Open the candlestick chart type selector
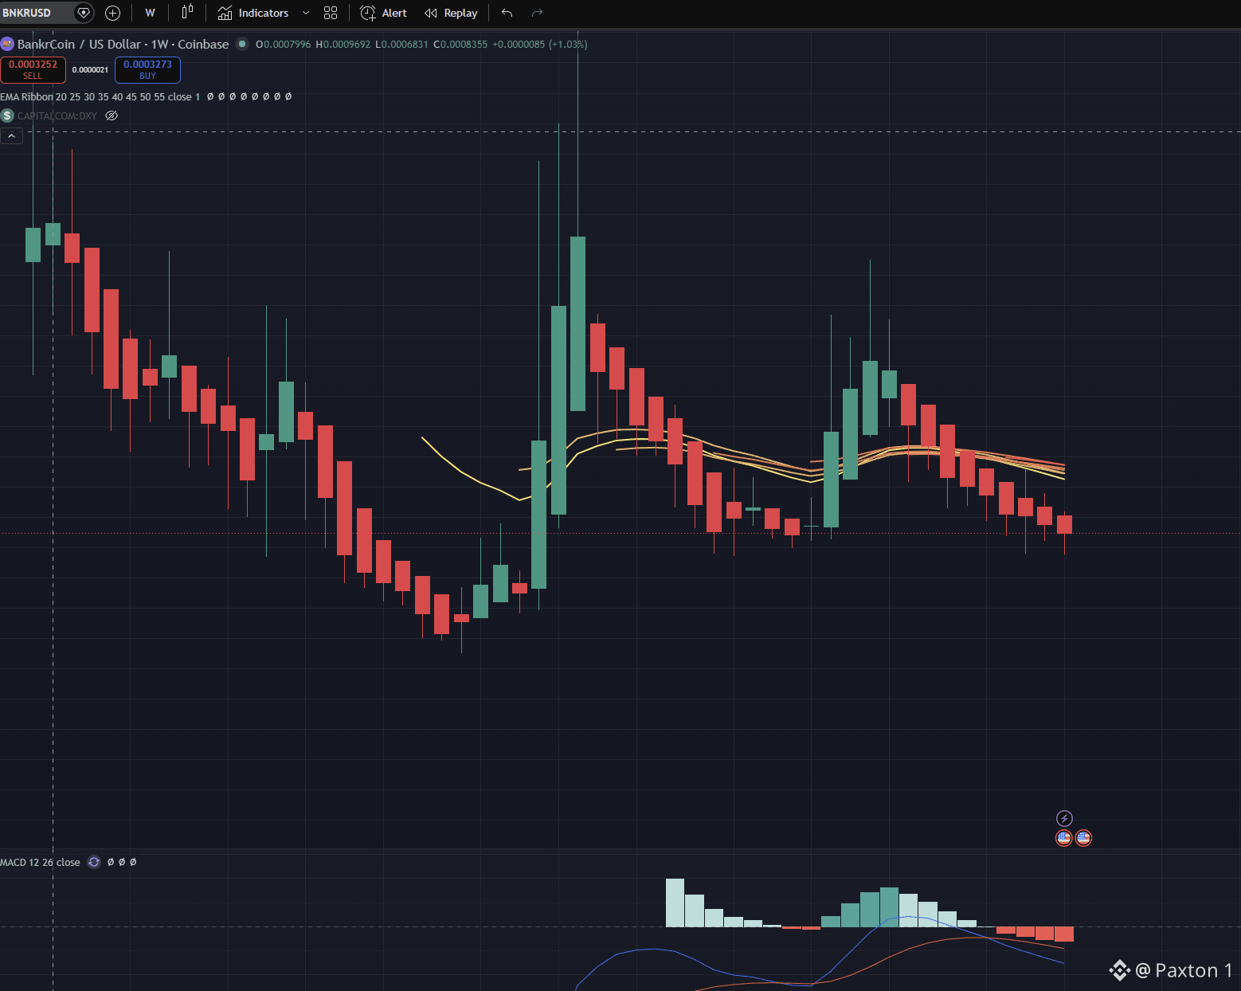The width and height of the screenshot is (1241, 991). tap(187, 13)
